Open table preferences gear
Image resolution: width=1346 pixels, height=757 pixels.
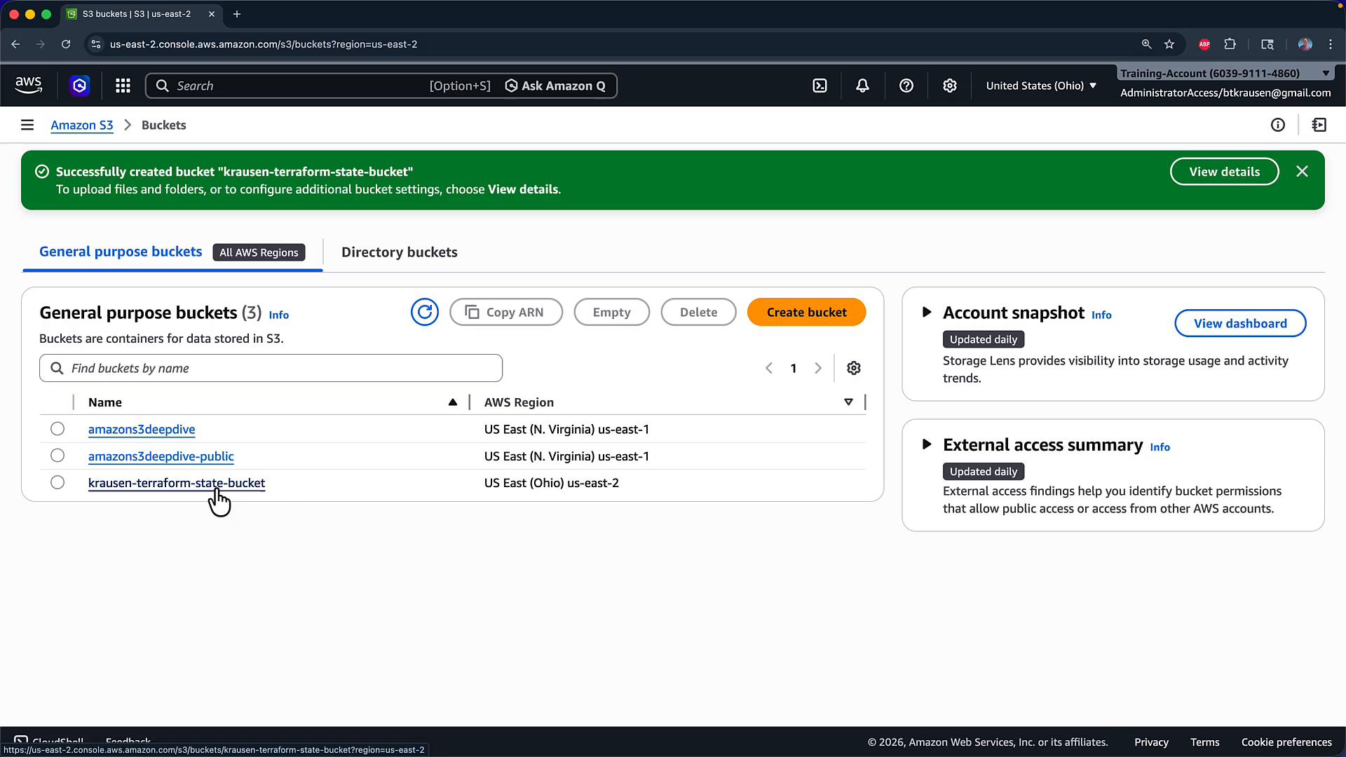pyautogui.click(x=853, y=368)
